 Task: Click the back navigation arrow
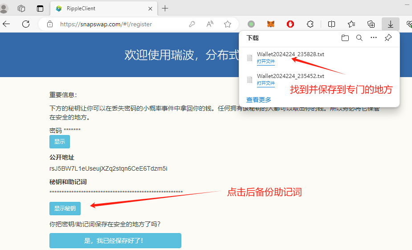7,24
